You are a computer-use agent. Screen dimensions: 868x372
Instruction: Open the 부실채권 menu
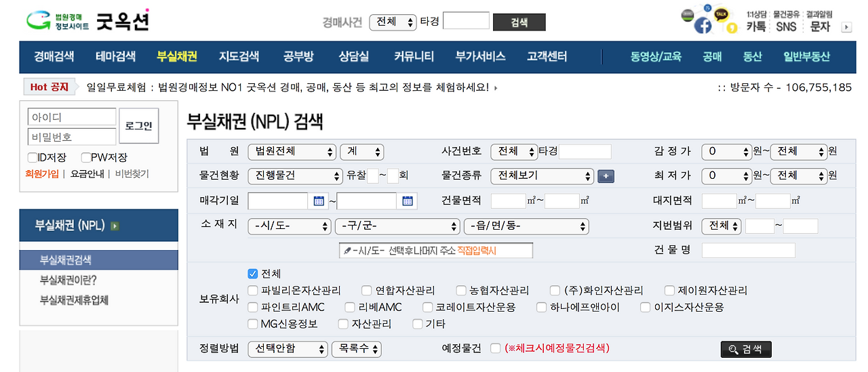click(177, 57)
